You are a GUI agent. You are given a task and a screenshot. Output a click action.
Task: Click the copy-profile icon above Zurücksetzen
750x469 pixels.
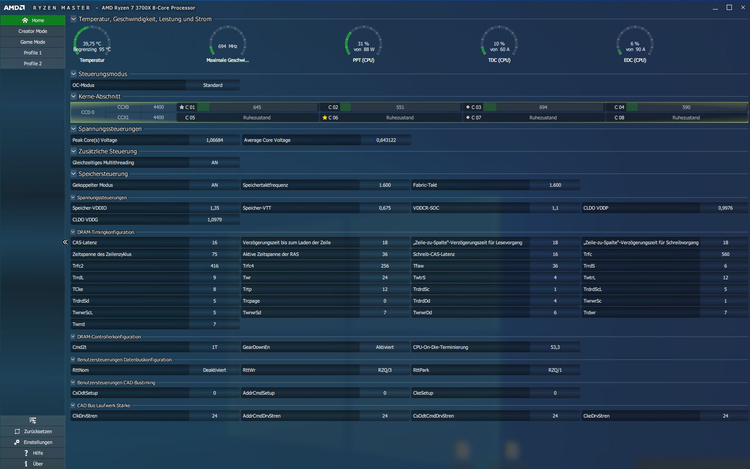33,421
